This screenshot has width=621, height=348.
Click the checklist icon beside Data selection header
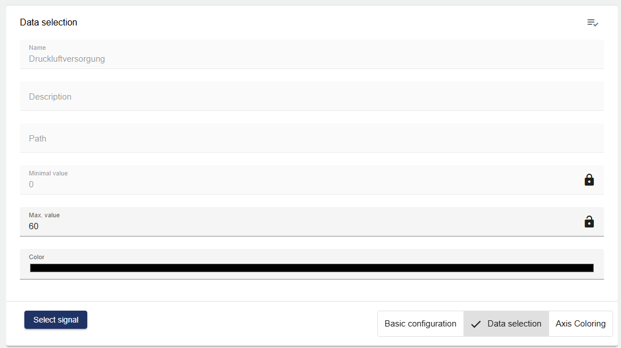click(593, 23)
